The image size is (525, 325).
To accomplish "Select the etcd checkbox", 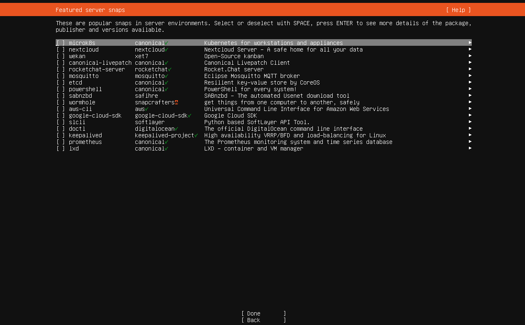I will (61, 82).
